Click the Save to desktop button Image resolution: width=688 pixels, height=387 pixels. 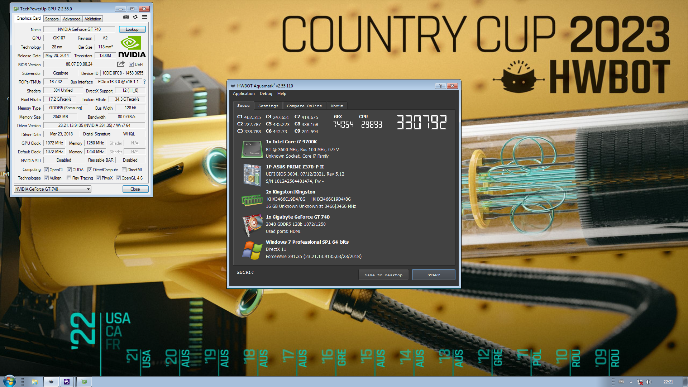pyautogui.click(x=383, y=275)
